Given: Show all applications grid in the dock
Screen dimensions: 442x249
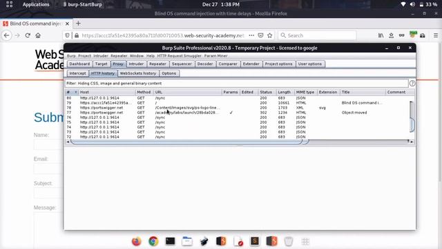Looking at the screenshot, I should [305, 241].
